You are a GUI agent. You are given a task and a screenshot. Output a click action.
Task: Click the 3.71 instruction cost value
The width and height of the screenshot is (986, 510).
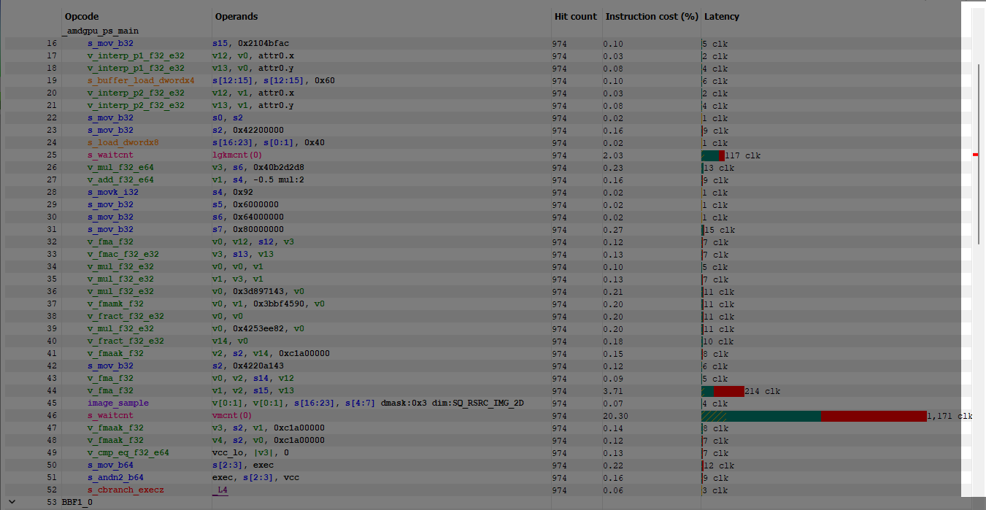click(x=613, y=391)
